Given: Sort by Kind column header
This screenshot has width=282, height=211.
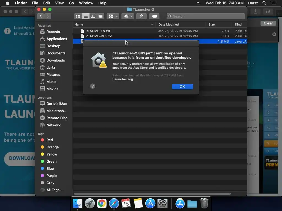Looking at the screenshot, I should point(239,24).
